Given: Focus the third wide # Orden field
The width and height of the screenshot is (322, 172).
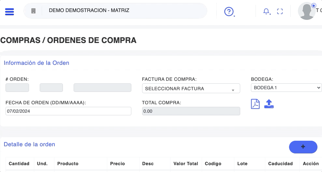Looking at the screenshot, I should coord(102,88).
